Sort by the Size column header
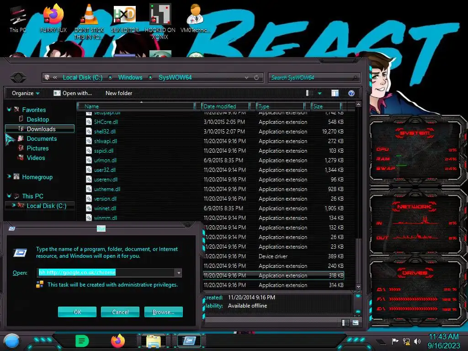This screenshot has width=468, height=351. click(x=325, y=106)
